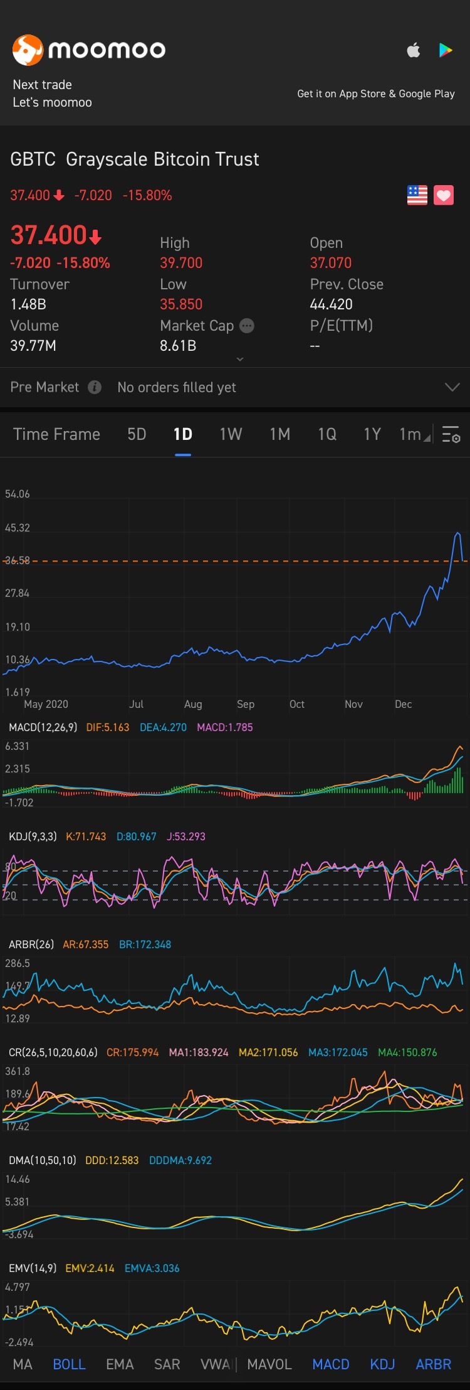
Task: Toggle the heart favorite icon
Action: (x=444, y=195)
